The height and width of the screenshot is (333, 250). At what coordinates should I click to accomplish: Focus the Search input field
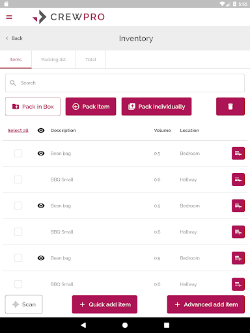[125, 83]
